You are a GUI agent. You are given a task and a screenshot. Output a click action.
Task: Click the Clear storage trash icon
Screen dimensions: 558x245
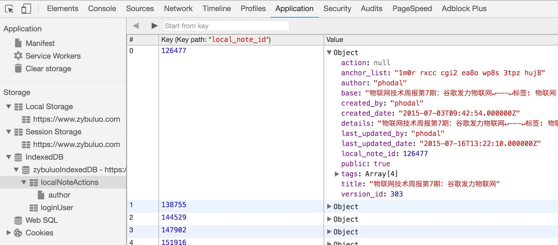coord(18,68)
